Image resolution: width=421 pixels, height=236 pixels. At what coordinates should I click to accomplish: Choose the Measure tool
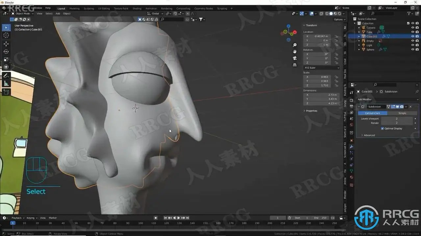(6, 83)
